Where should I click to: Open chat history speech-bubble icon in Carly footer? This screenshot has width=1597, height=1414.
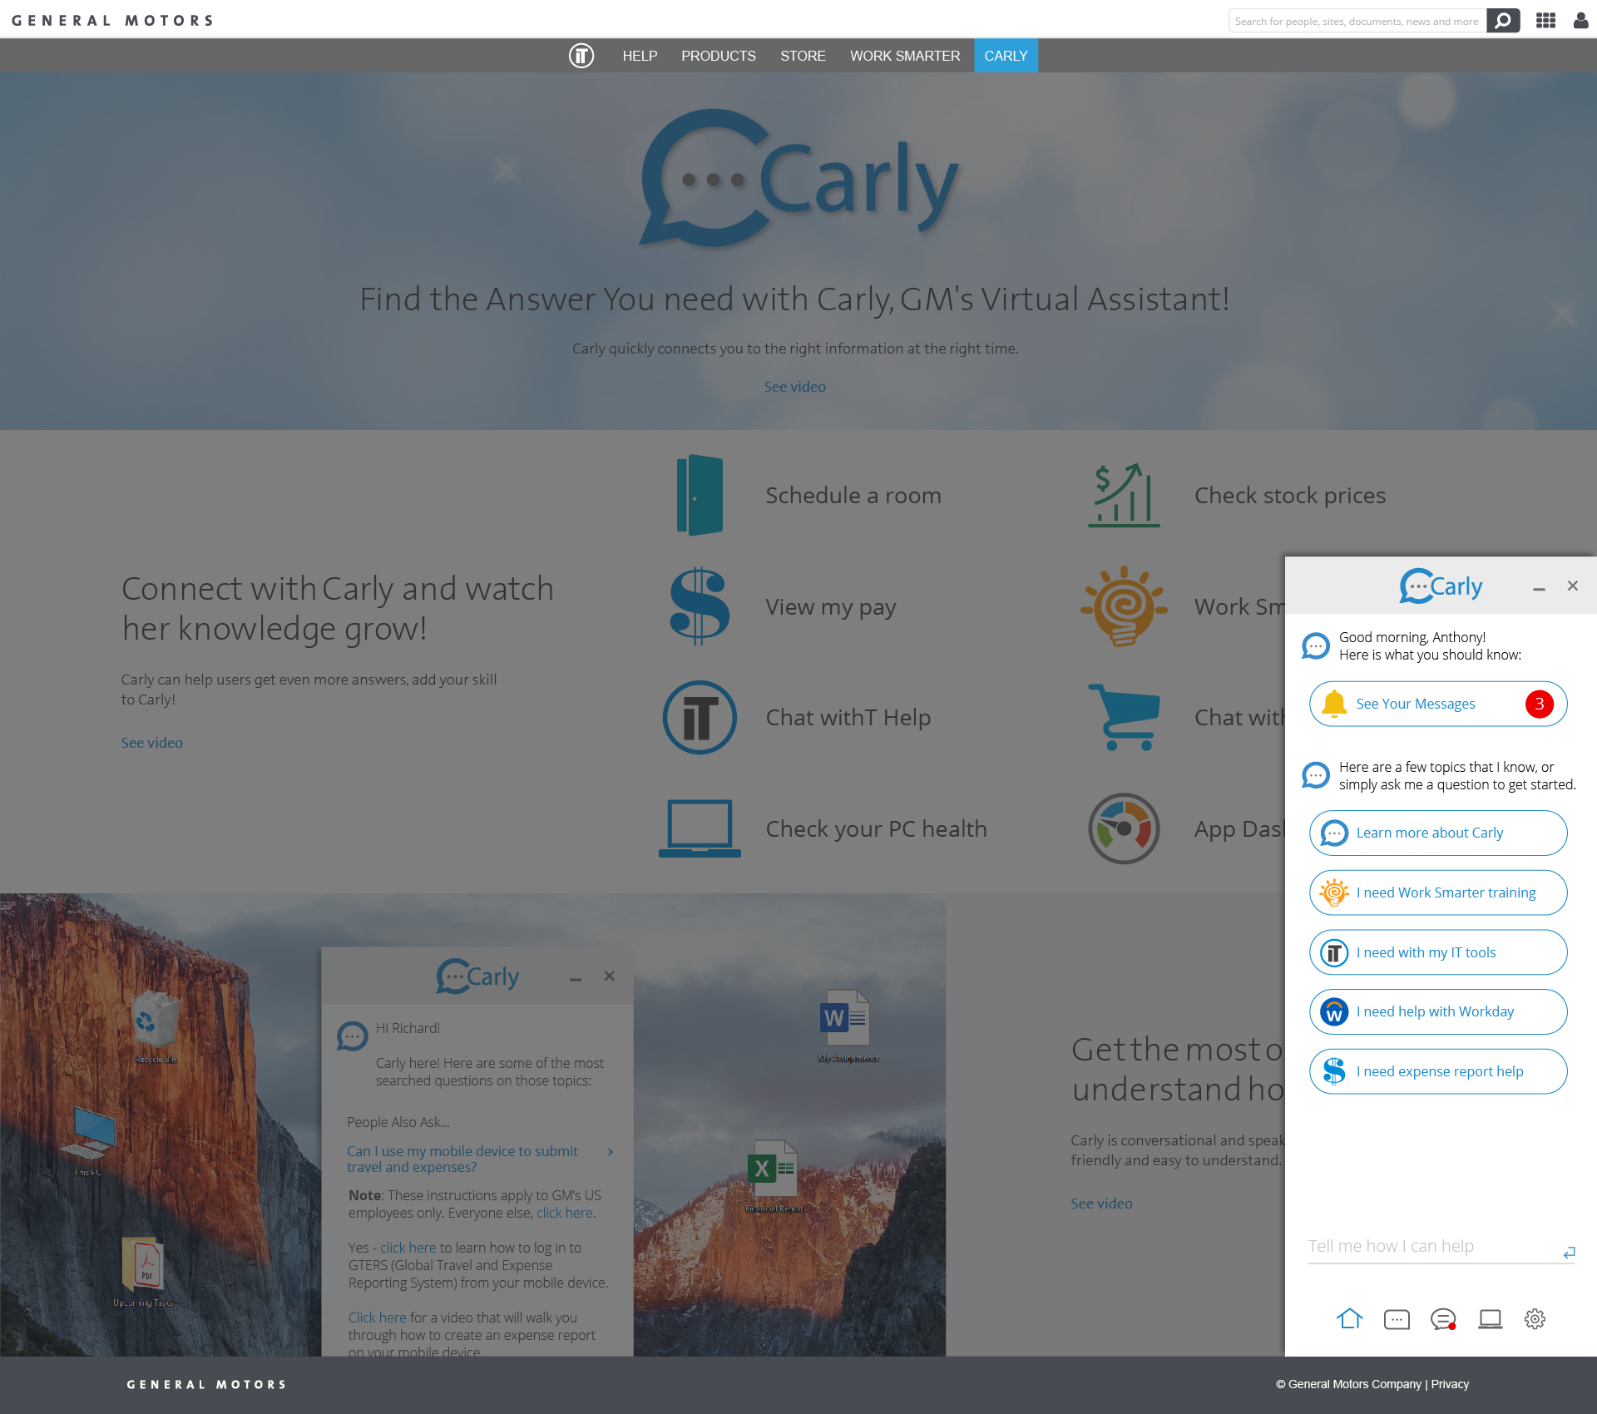1397,1319
